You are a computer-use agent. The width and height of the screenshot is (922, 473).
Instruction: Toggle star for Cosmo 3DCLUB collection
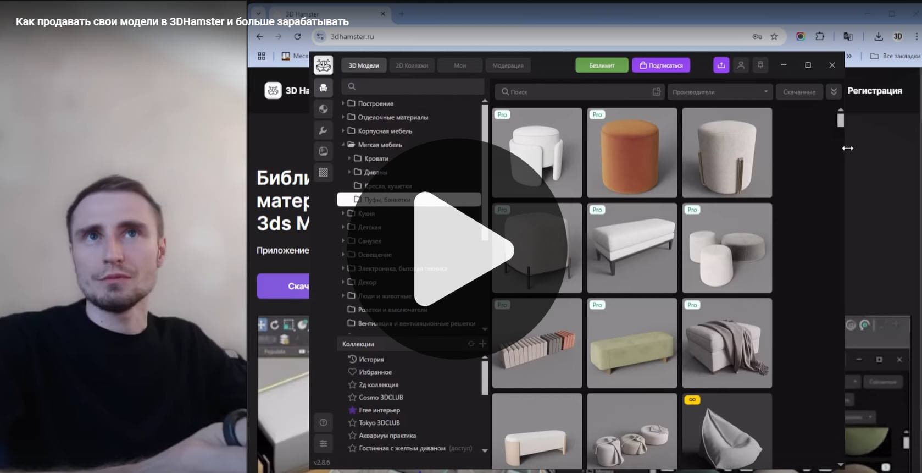coord(352,397)
